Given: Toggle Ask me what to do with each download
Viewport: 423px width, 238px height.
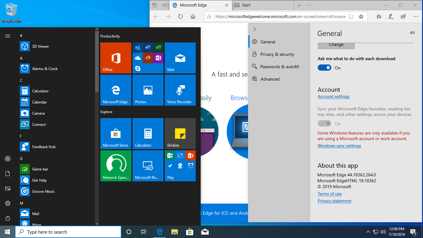Looking at the screenshot, I should tap(325, 68).
